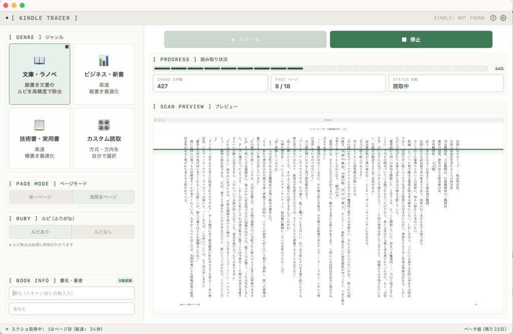Viewport: 513px width, 334px height.
Task: Click the [ GENRE ] ジャンル heading
Action: 36,37
